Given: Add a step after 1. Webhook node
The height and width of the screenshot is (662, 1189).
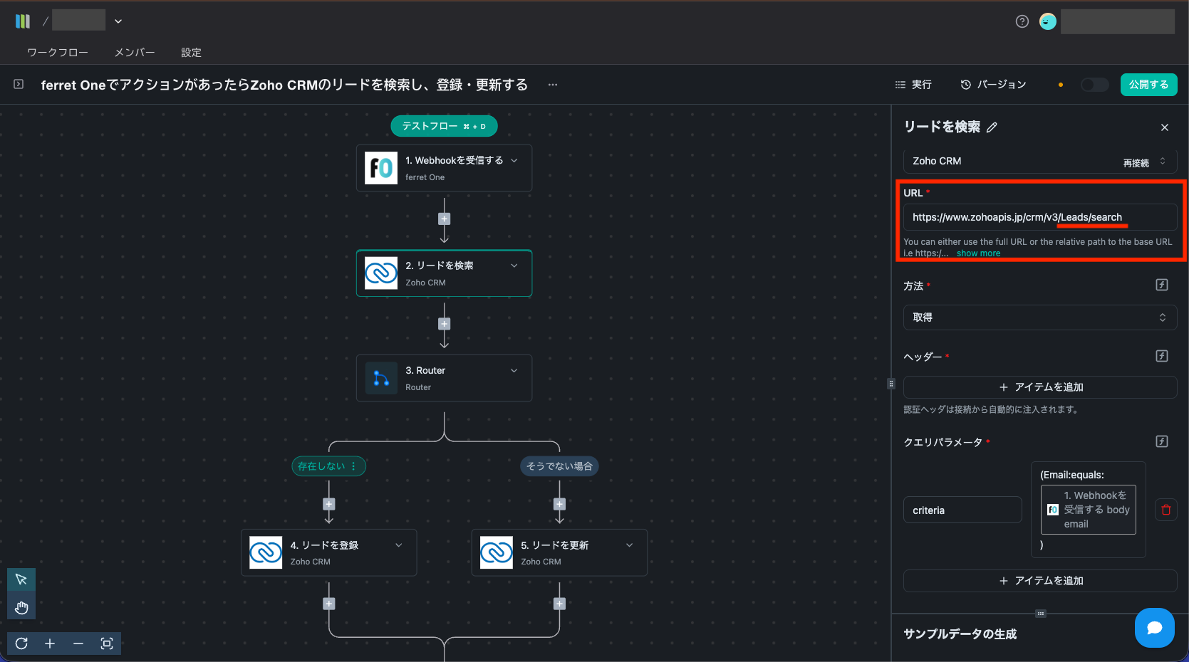Looking at the screenshot, I should click(x=444, y=219).
